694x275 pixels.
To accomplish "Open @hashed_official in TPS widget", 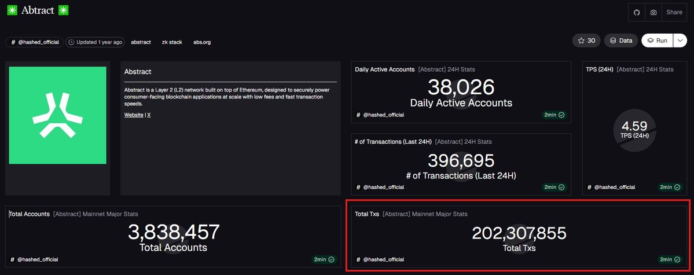I will point(611,188).
